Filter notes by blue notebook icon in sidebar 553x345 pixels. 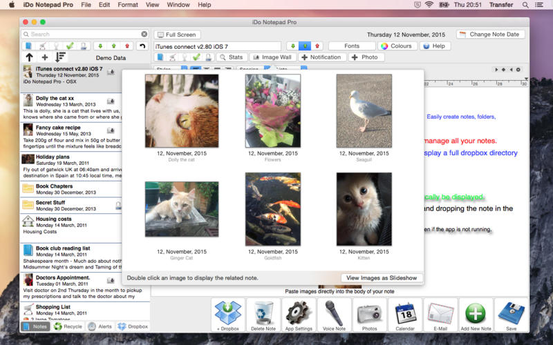pos(28,46)
